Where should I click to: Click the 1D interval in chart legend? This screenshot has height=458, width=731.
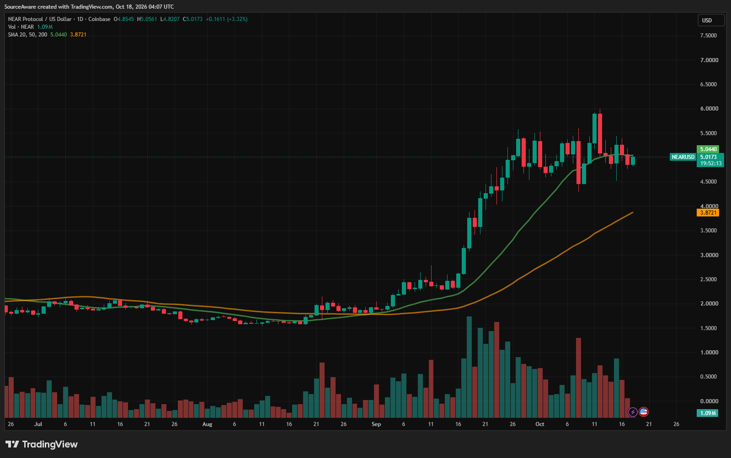80,19
